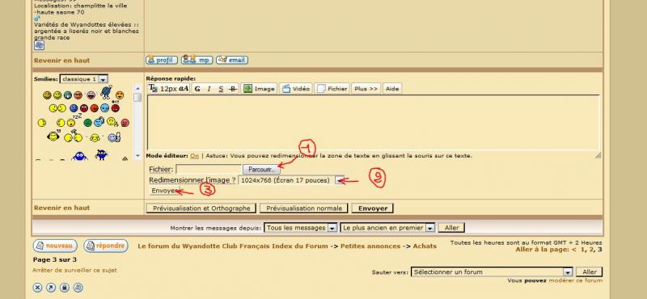Click inside the quick reply text area
Screen dimensions: 647x299
373,123
